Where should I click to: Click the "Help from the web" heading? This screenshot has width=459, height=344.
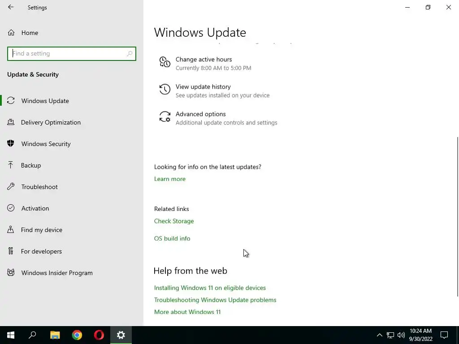pyautogui.click(x=190, y=271)
